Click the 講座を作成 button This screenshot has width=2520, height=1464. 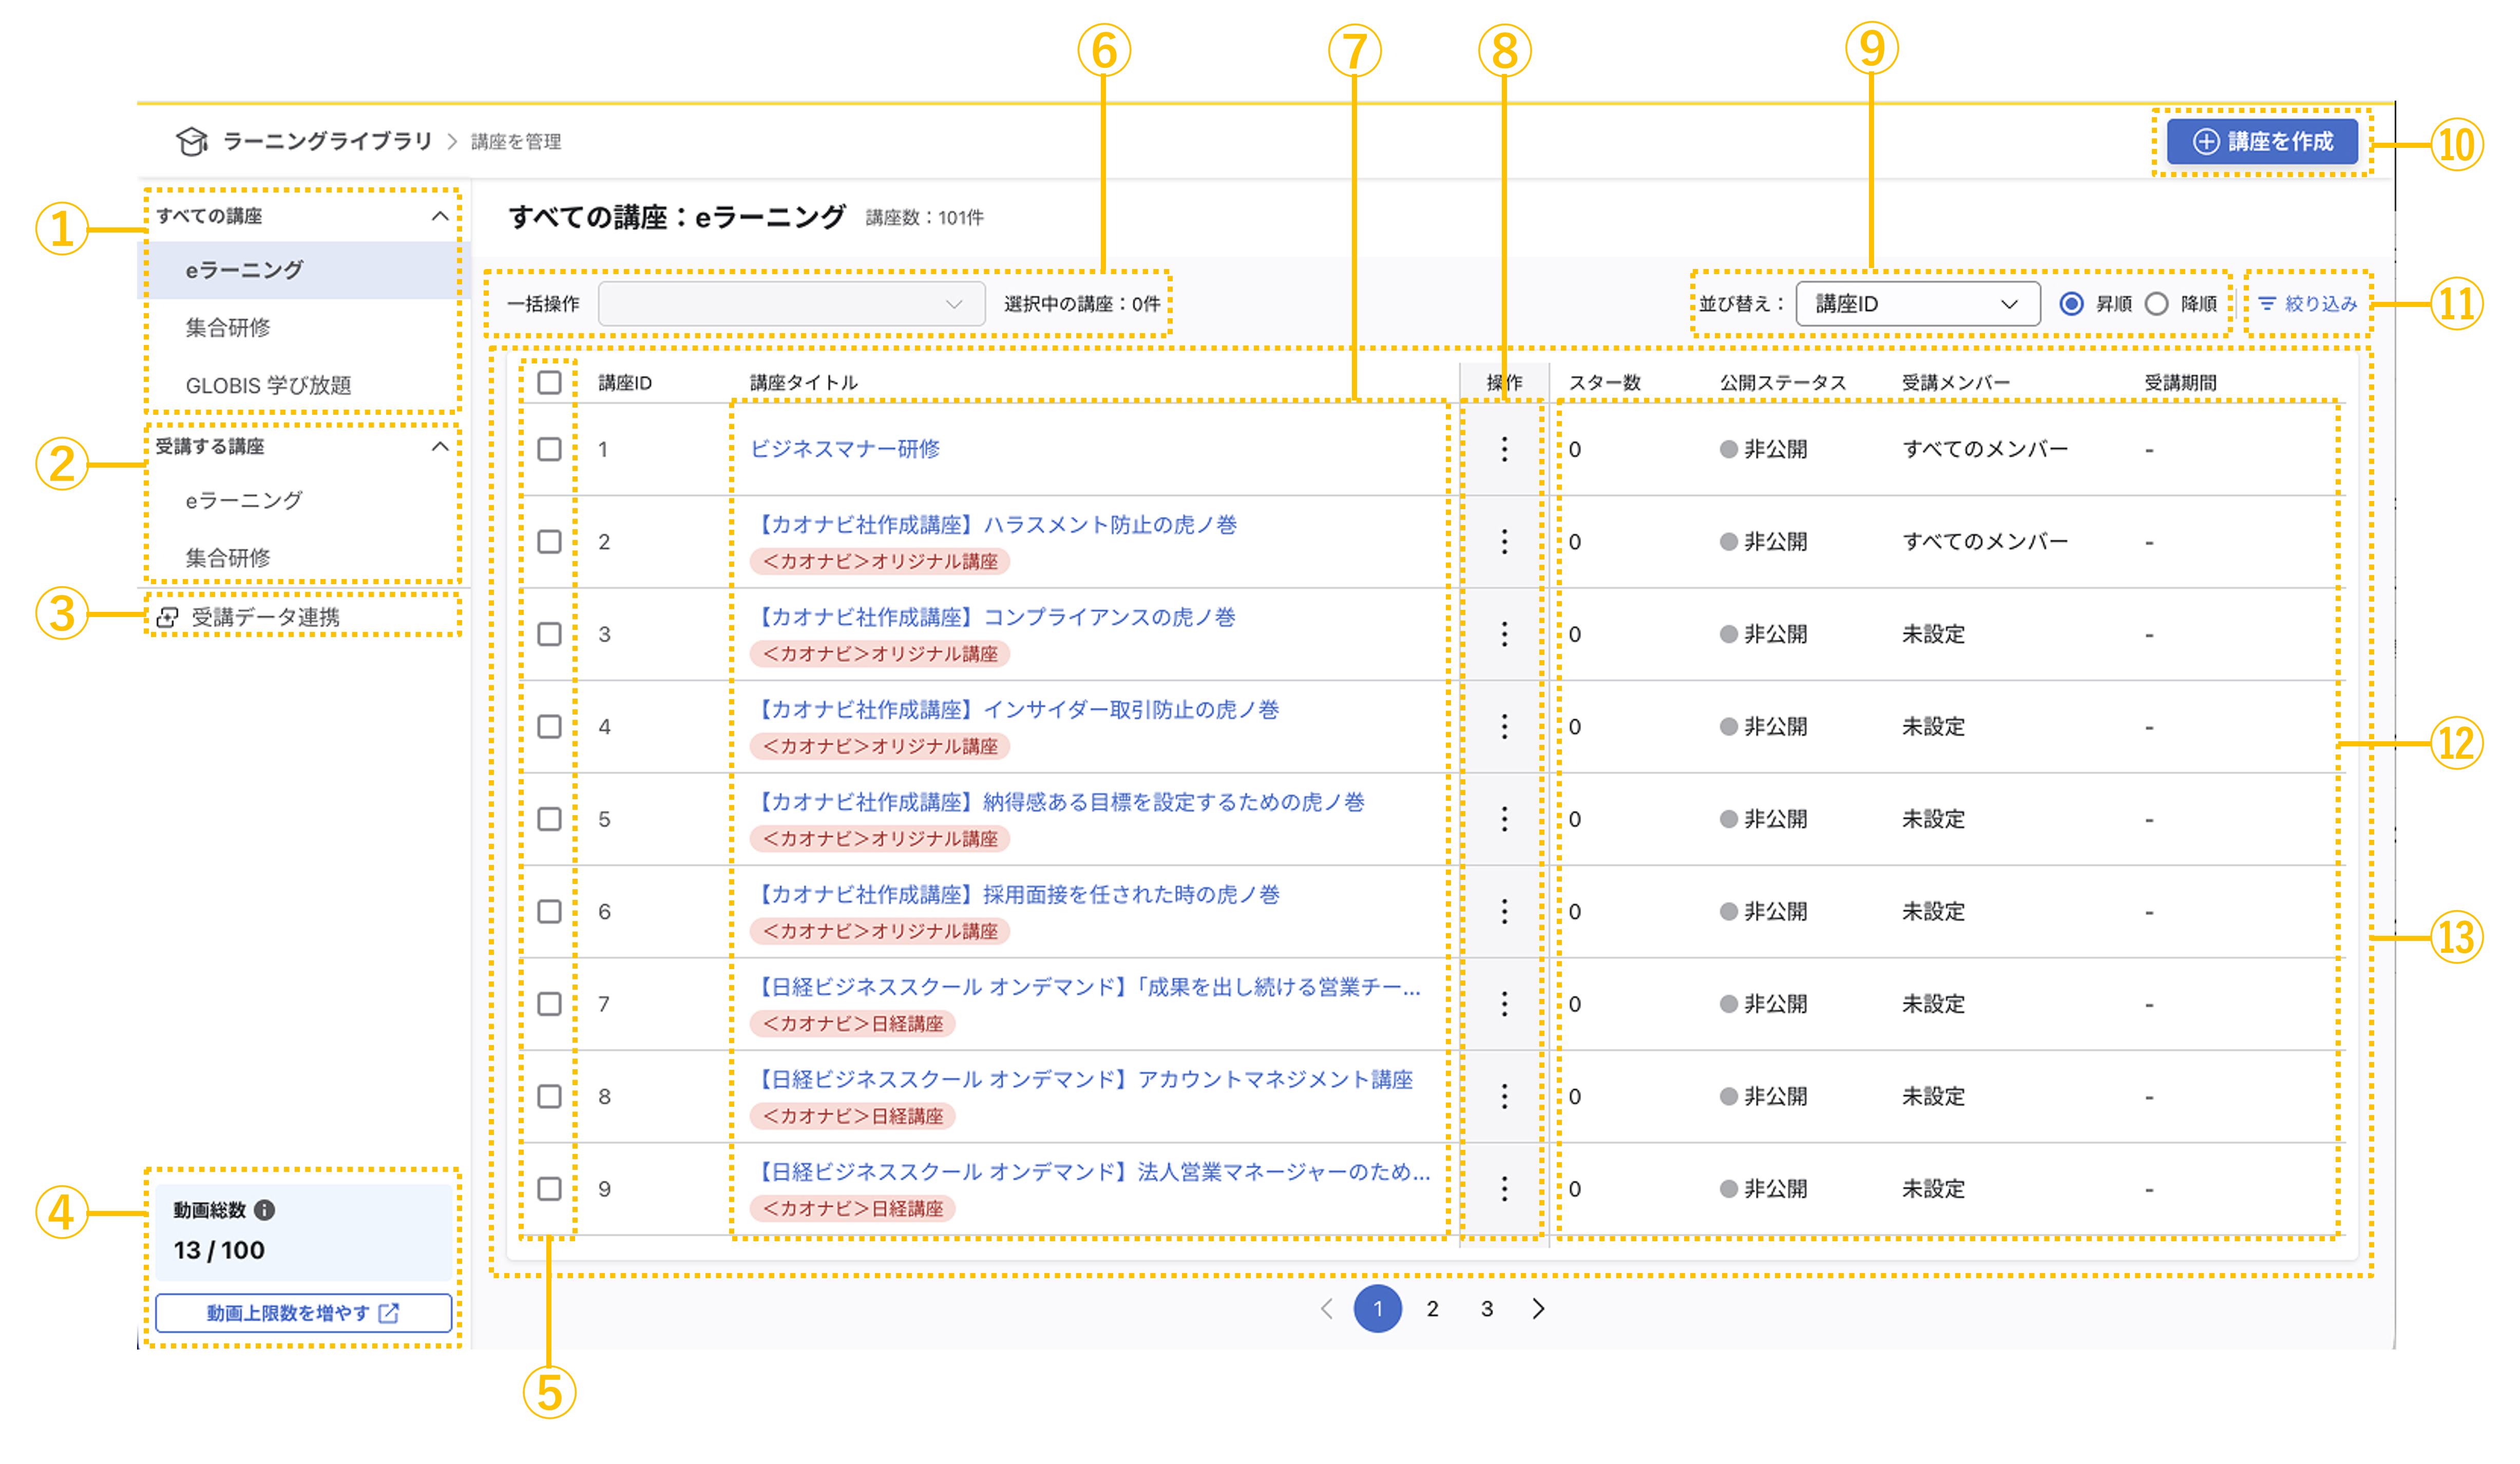(x=2262, y=141)
